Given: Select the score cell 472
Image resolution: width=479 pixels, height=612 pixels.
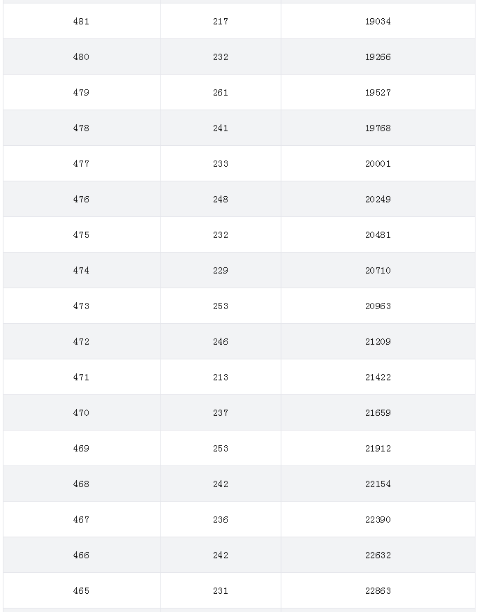Looking at the screenshot, I should [x=81, y=341].
